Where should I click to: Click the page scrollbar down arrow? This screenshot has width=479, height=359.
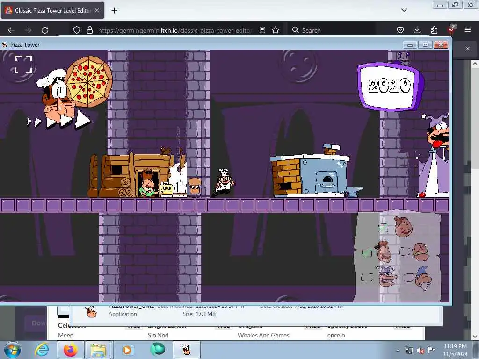pyautogui.click(x=475, y=337)
